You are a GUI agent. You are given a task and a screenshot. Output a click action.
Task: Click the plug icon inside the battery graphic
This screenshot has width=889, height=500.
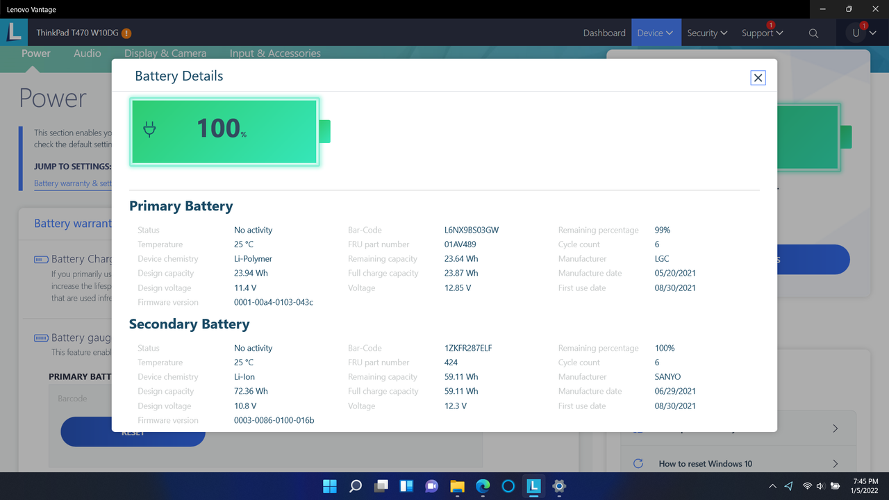tap(149, 128)
